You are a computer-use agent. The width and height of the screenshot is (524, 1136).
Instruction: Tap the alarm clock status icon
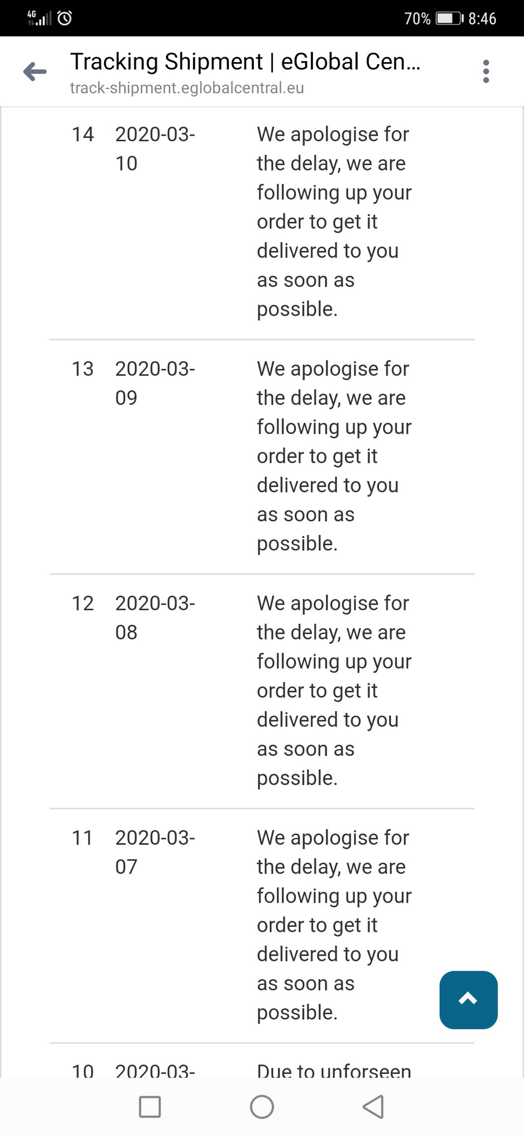point(65,18)
